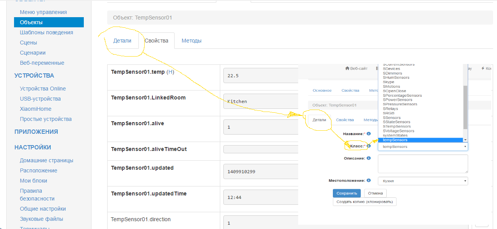Select the Свойства tab
The width and height of the screenshot is (497, 229).
pyautogui.click(x=156, y=41)
